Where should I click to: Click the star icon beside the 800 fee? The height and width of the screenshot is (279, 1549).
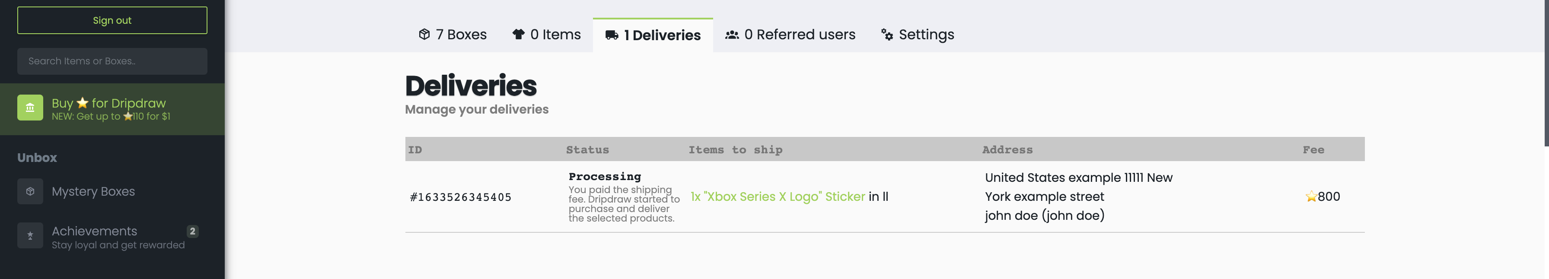tap(1311, 197)
